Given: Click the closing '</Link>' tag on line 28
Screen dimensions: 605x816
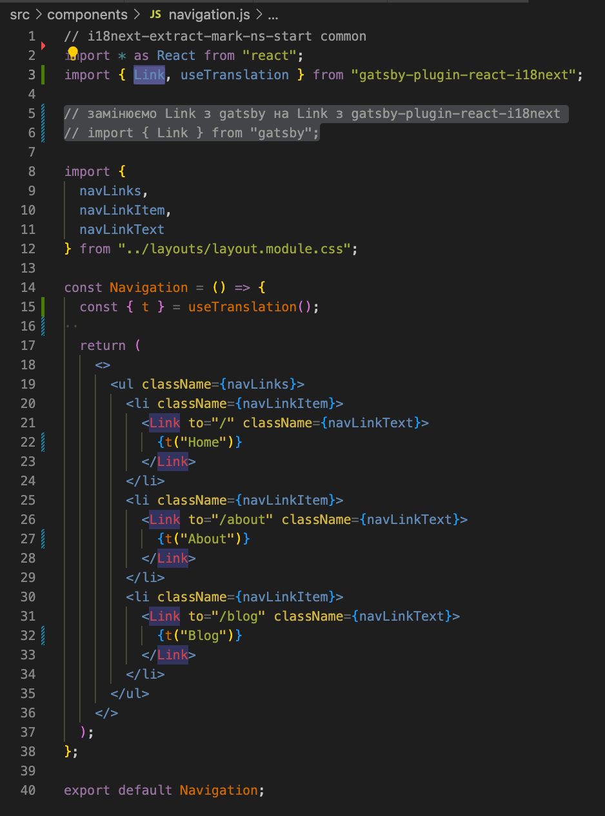Looking at the screenshot, I should (169, 558).
